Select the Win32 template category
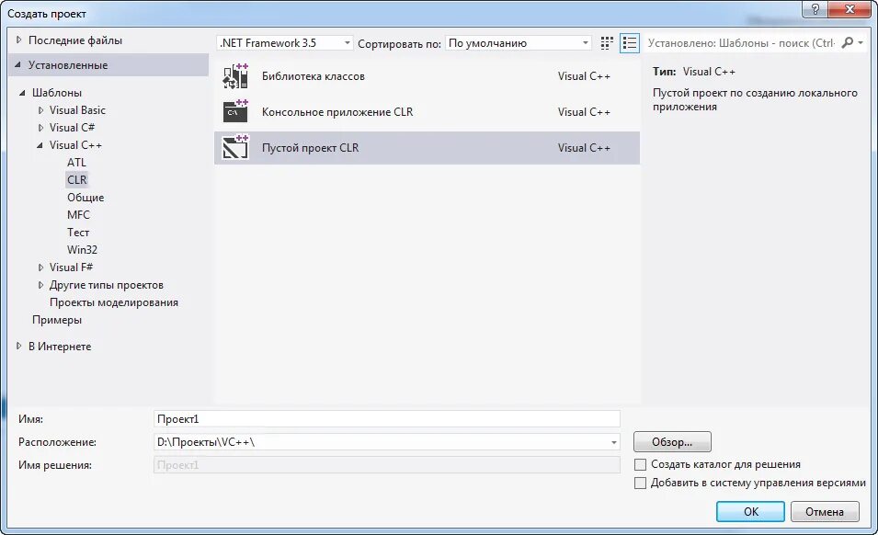 tap(83, 250)
